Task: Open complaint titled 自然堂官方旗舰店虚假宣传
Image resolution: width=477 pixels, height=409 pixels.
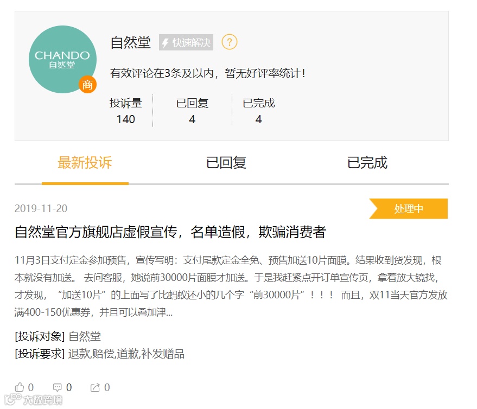Action: click(x=170, y=232)
